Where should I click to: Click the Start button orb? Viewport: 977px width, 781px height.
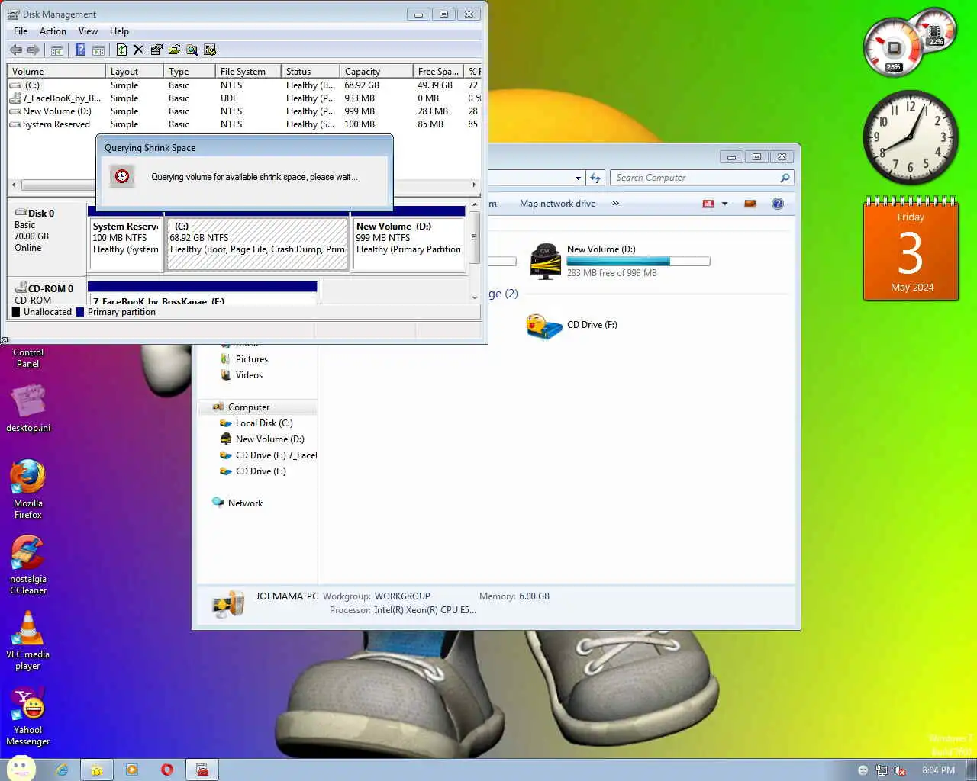tap(21, 769)
